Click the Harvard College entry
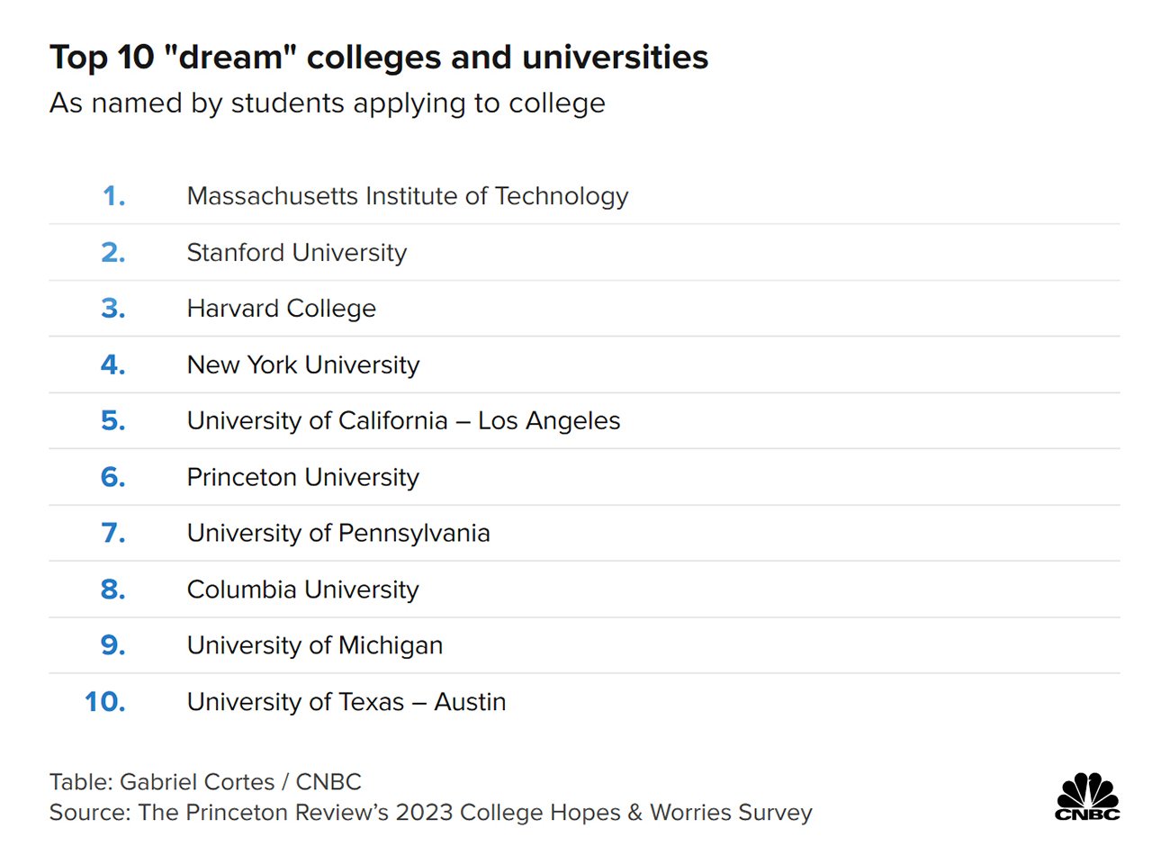 (281, 309)
